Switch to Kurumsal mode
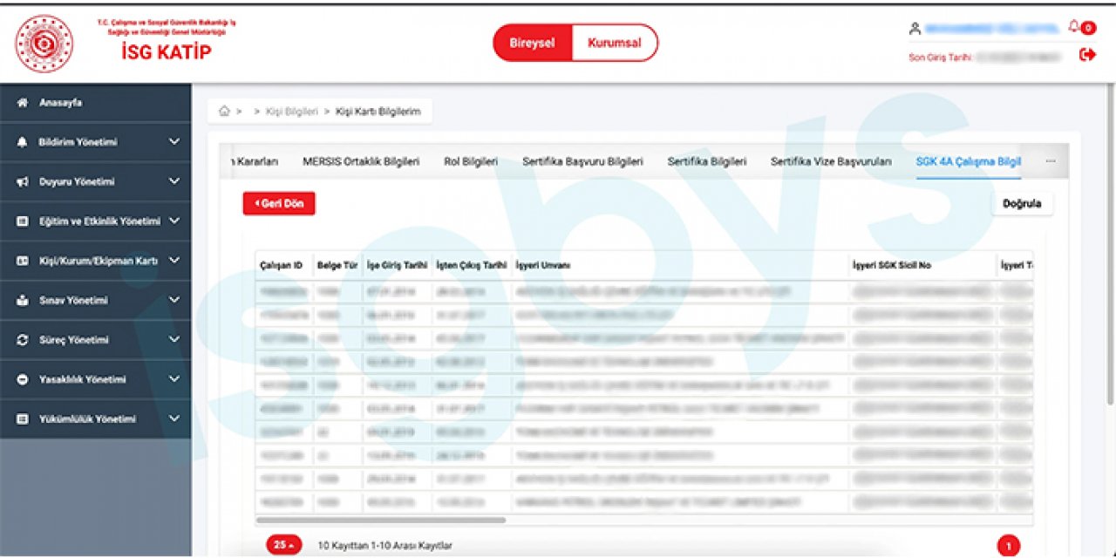 click(614, 43)
